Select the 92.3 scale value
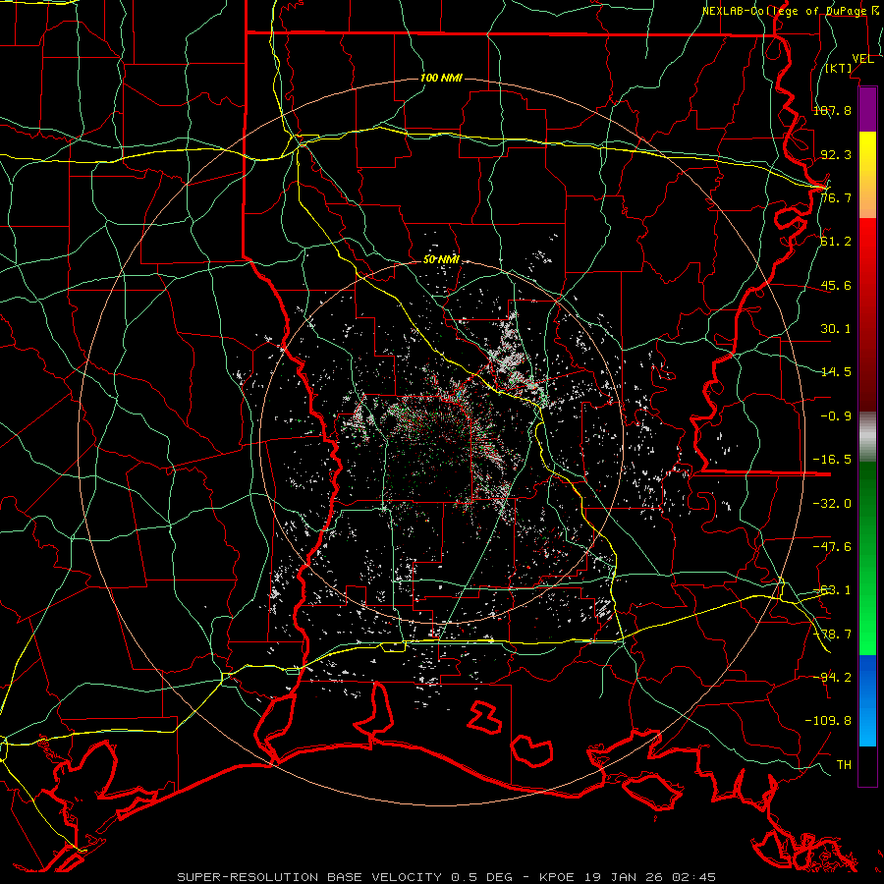This screenshot has height=884, width=884. point(836,154)
